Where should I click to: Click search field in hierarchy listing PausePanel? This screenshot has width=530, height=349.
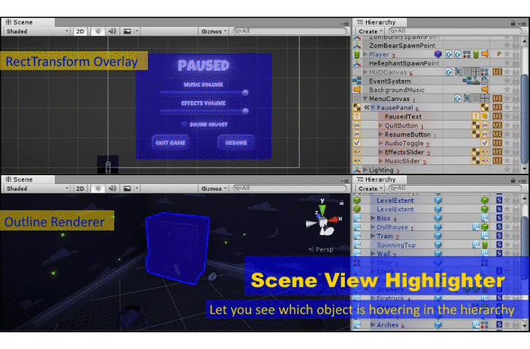pos(454,31)
